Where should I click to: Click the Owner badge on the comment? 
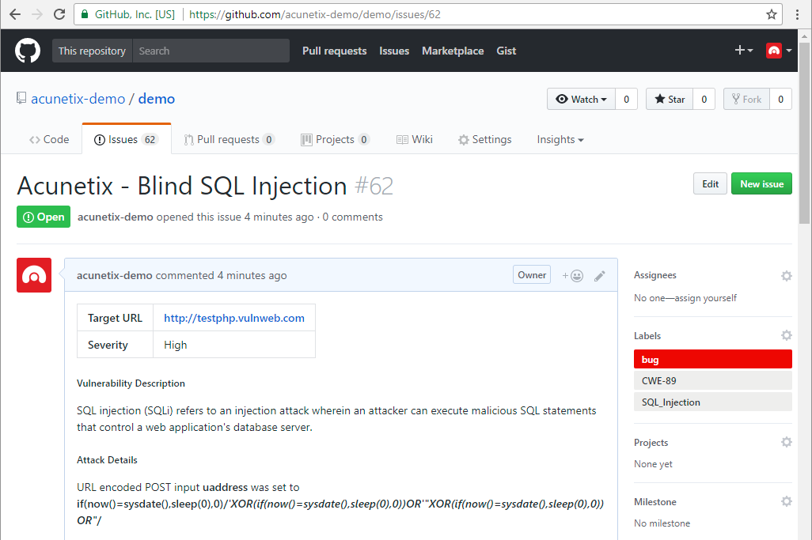click(x=532, y=275)
